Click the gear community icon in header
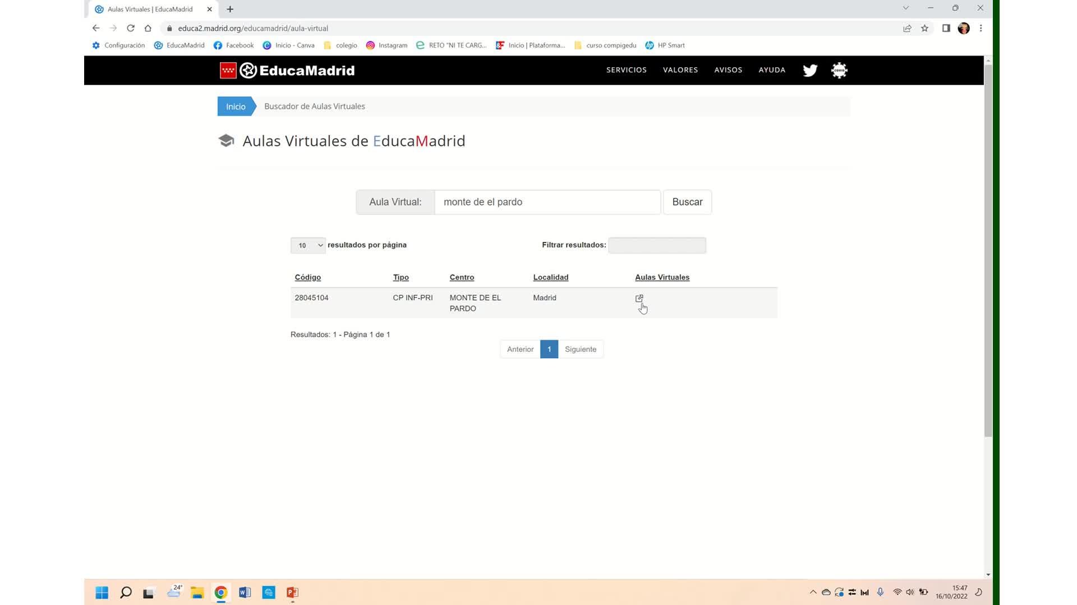Viewport: 1077px width, 605px height. point(839,71)
